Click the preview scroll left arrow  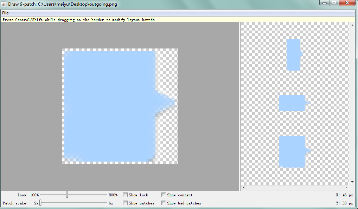pyautogui.click(x=244, y=188)
